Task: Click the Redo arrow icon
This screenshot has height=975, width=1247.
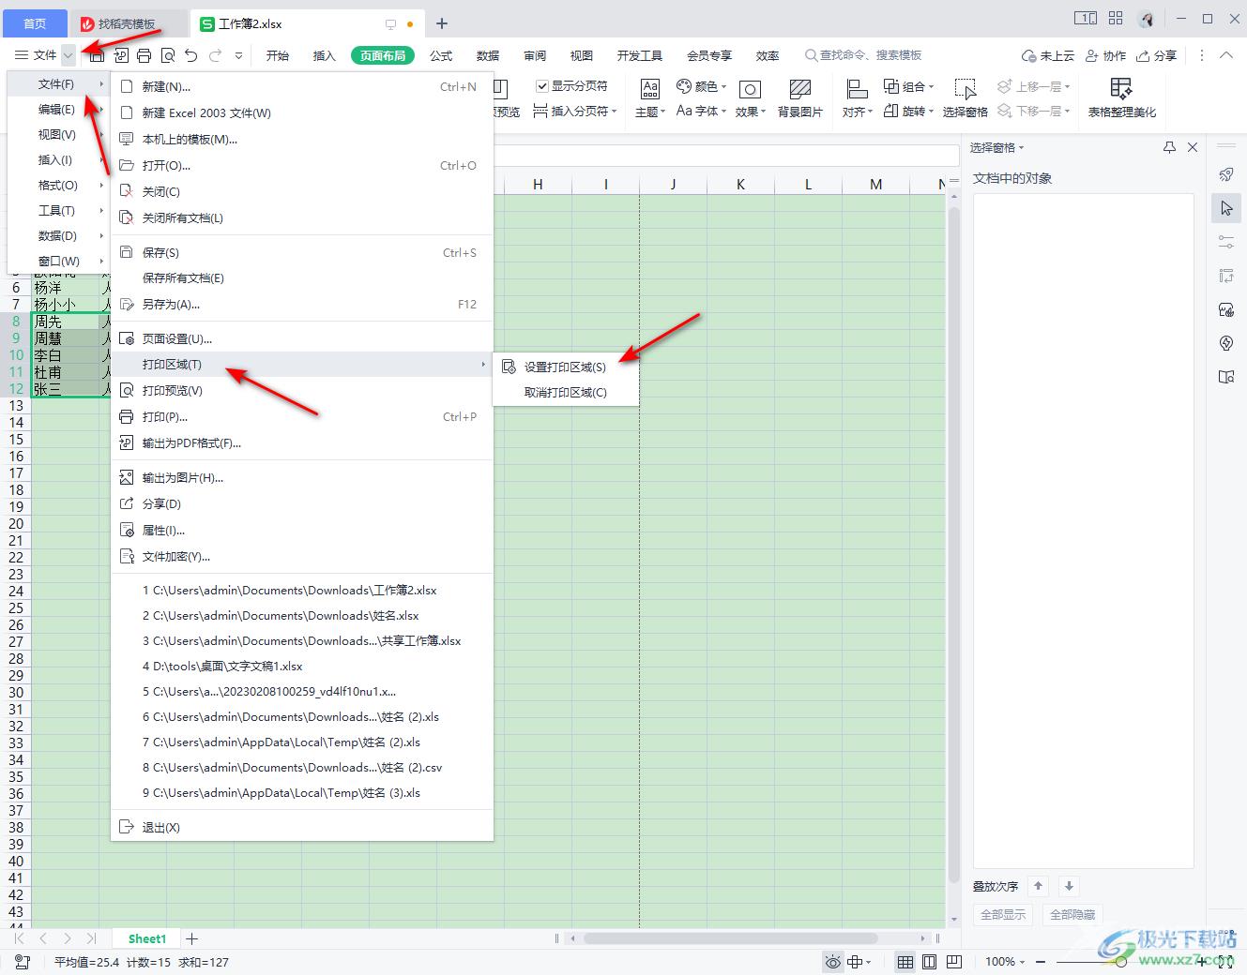Action: pos(216,56)
